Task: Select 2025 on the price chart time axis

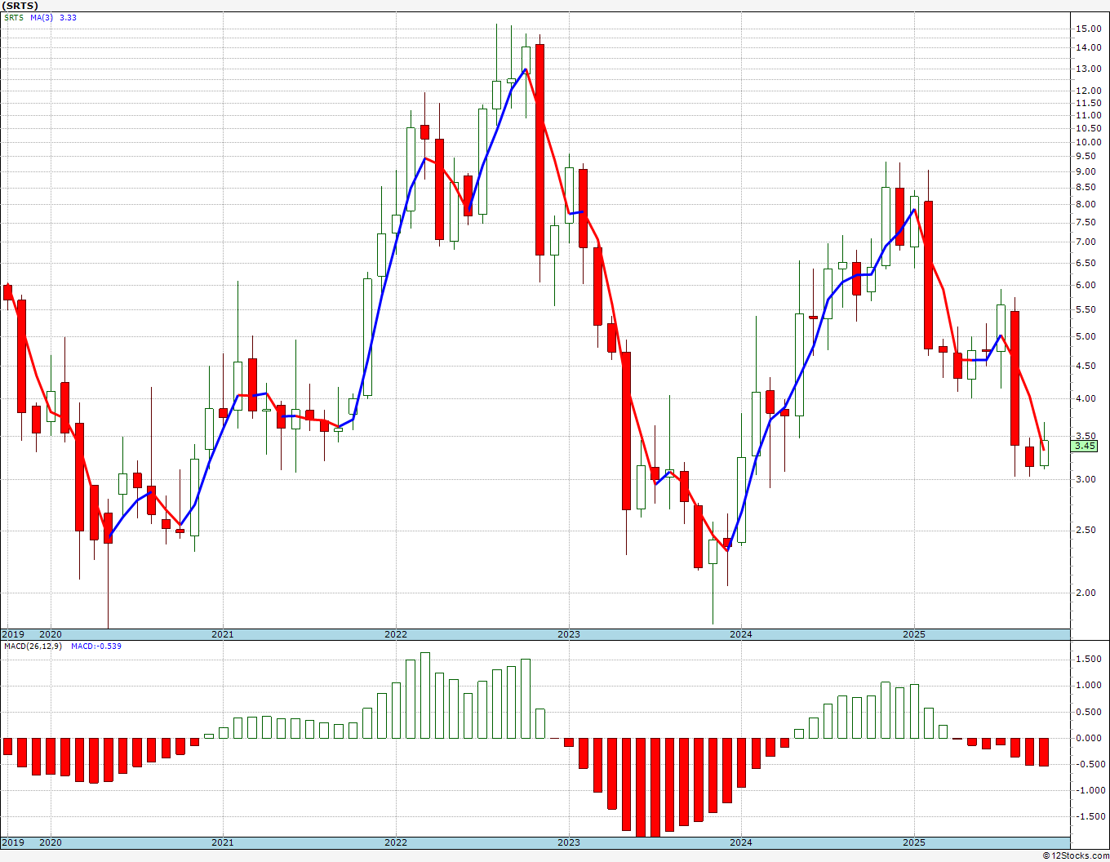Action: tap(913, 634)
